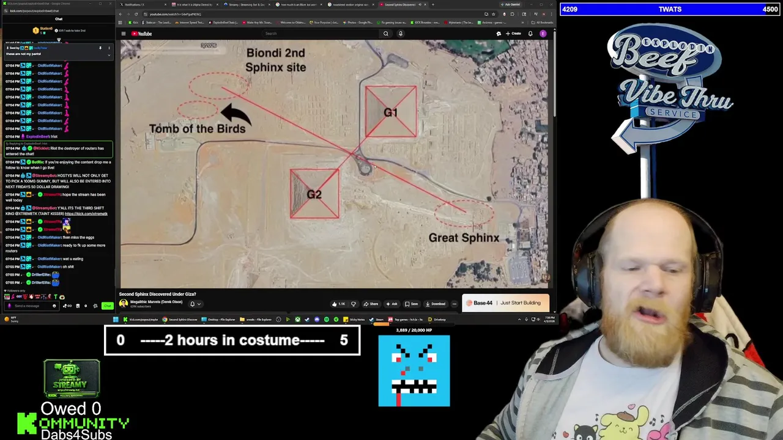Open Desktop - File Explorer taskbar item

point(218,320)
